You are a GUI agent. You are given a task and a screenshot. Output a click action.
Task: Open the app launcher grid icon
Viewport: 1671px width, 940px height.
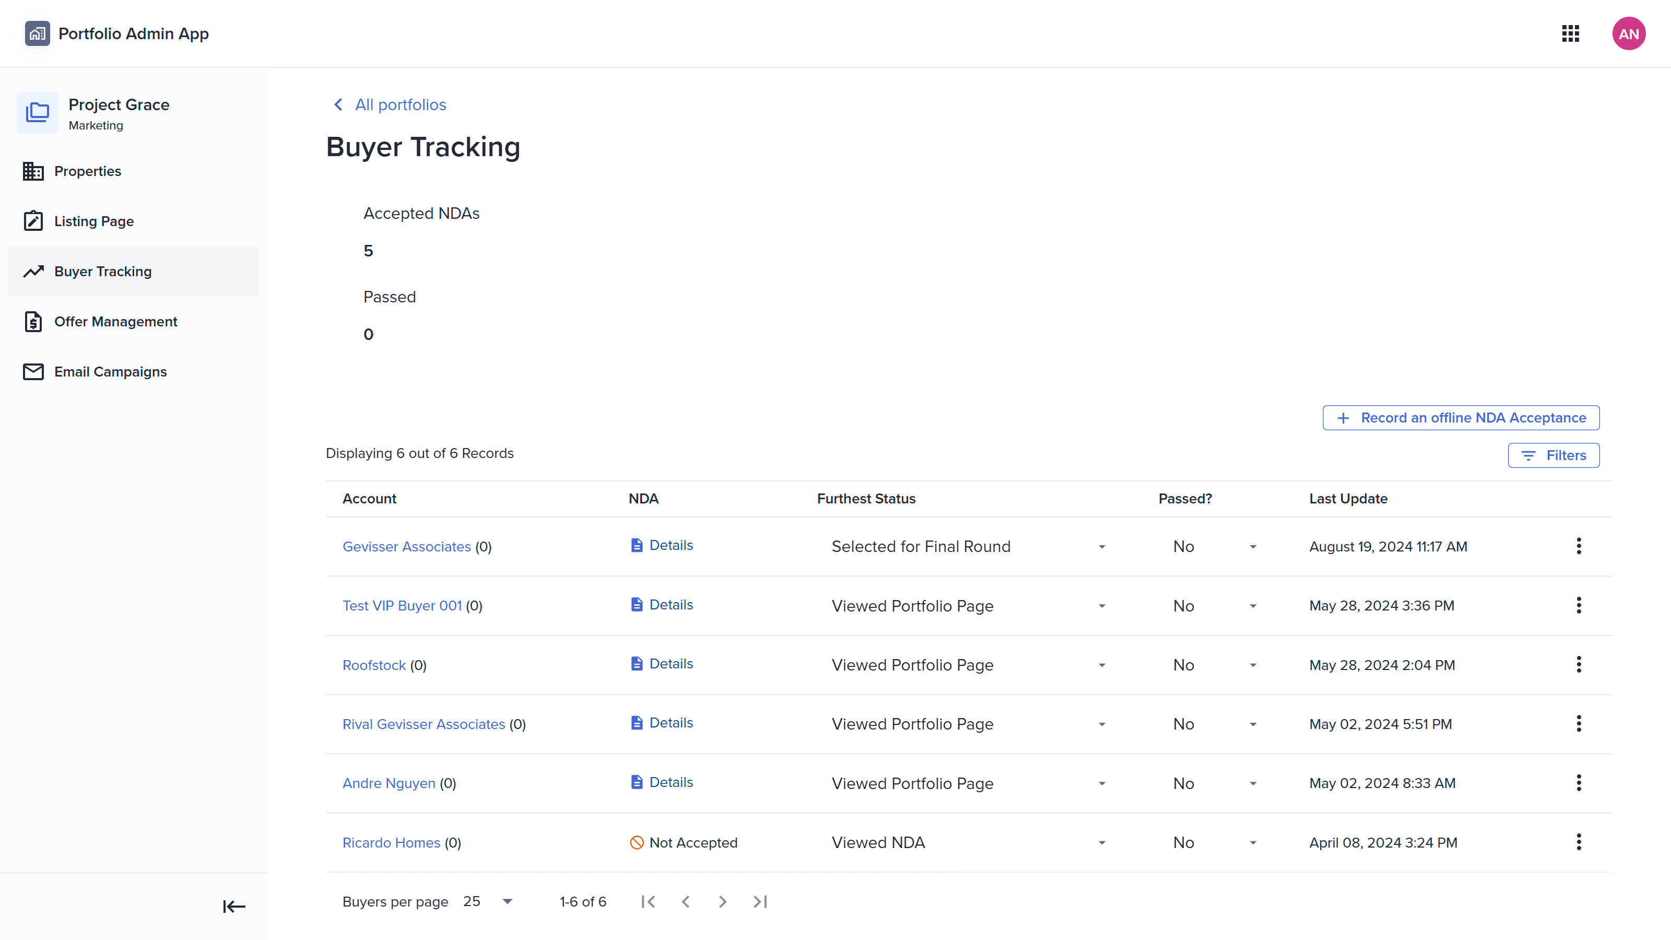click(x=1570, y=33)
